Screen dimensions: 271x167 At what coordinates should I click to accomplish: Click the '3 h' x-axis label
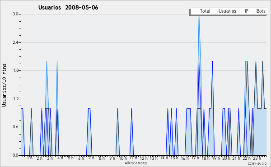50,158
